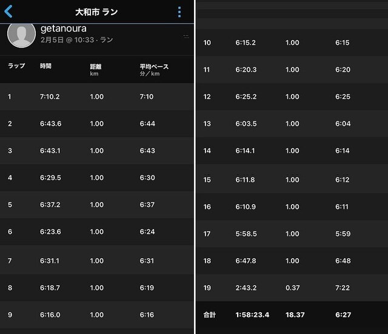Select lap 6 pace value 6:24

point(147,231)
